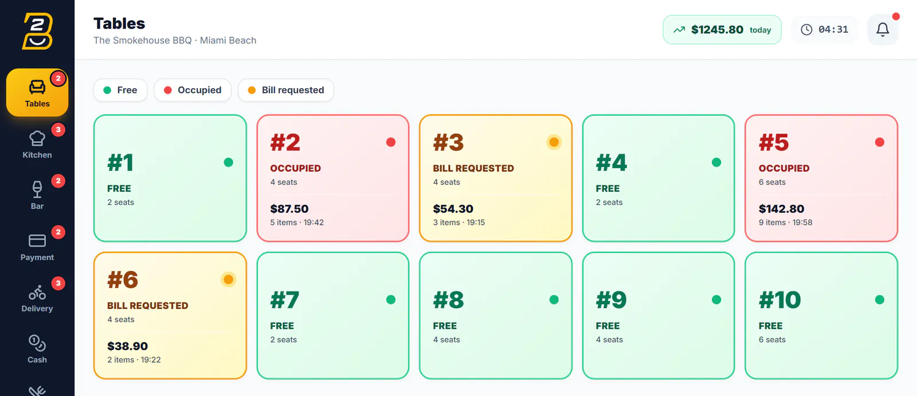Click the orange status dot on table #3

coord(554,142)
